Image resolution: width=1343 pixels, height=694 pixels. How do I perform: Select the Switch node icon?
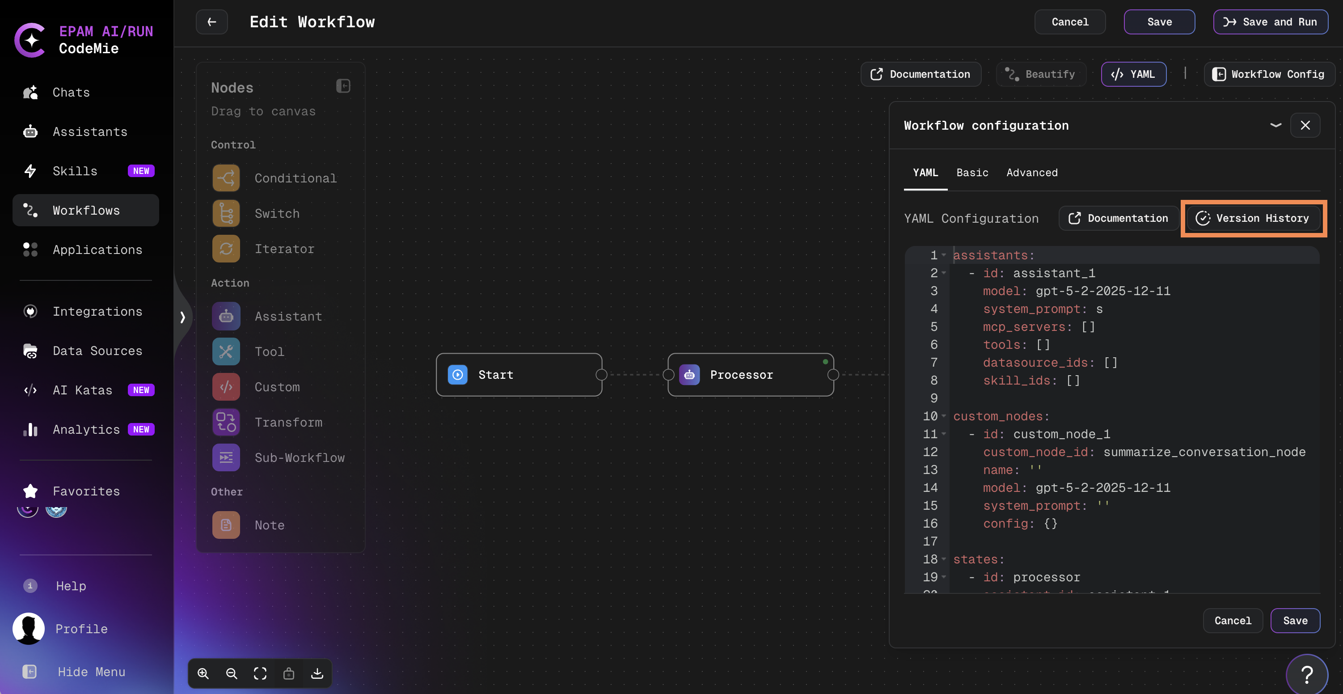(226, 214)
